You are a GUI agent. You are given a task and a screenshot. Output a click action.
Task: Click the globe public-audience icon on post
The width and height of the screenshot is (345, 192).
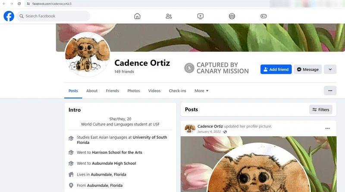tap(225, 132)
